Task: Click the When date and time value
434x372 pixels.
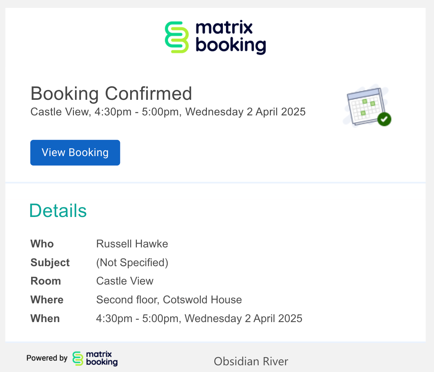Action: tap(199, 319)
